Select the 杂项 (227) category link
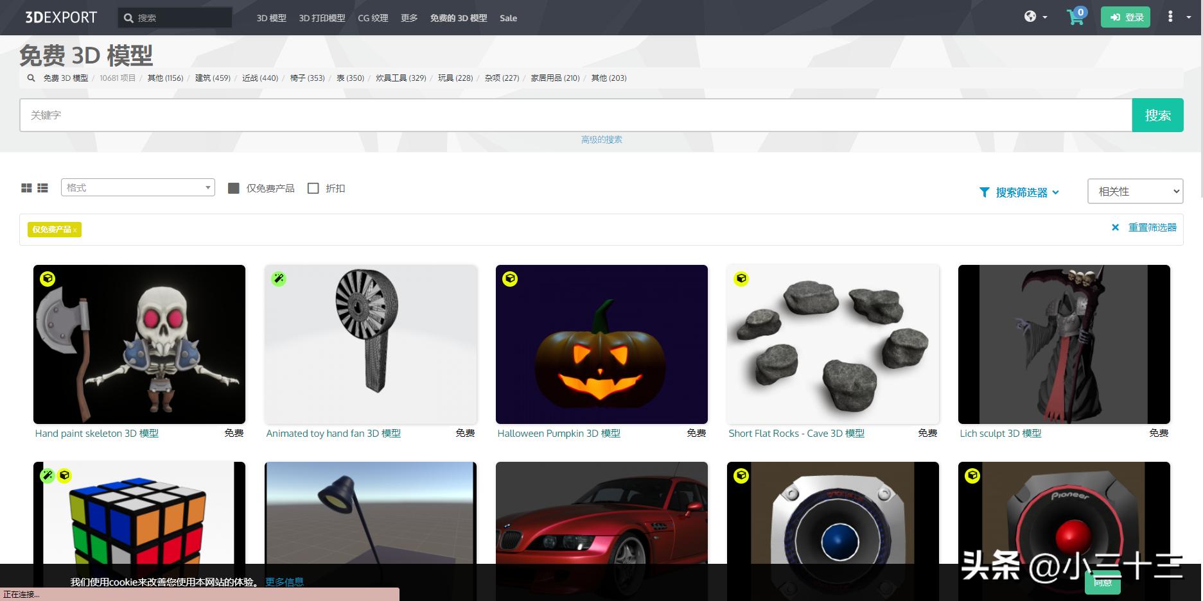 pyautogui.click(x=502, y=78)
